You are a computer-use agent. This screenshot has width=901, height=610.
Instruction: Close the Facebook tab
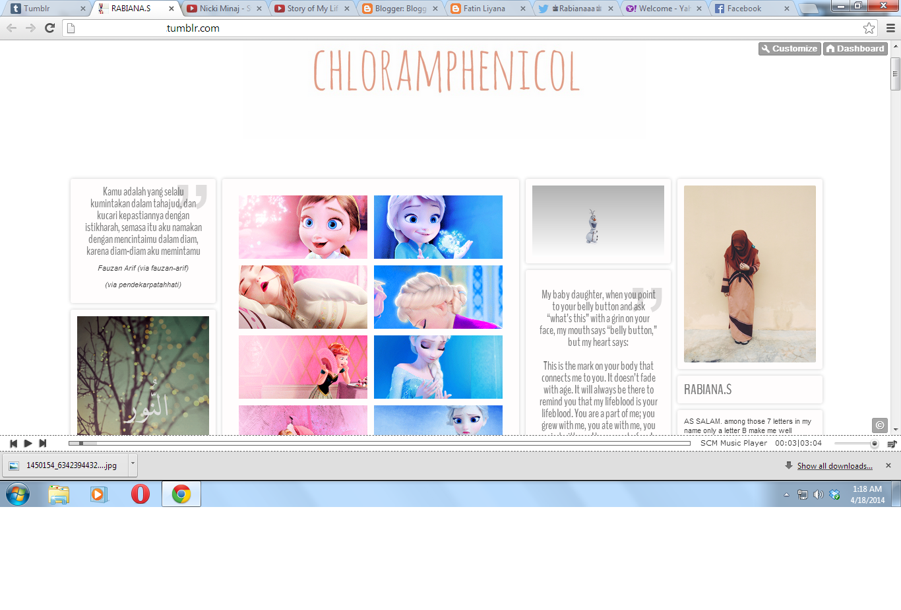coord(787,9)
